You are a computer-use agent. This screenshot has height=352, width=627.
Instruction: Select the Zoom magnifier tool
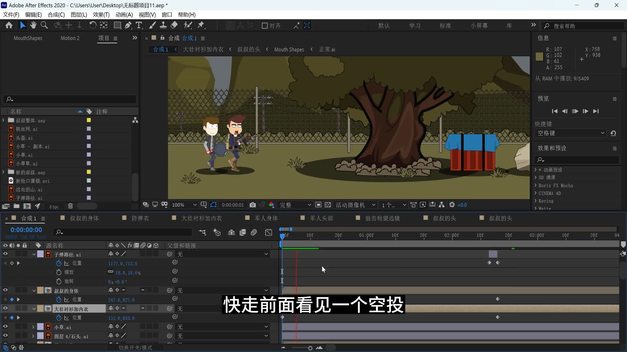(44, 25)
